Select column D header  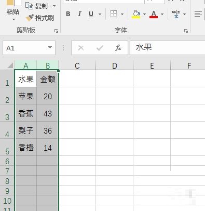[x=115, y=65]
